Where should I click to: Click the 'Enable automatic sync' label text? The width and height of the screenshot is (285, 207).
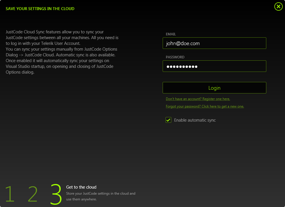click(x=195, y=120)
